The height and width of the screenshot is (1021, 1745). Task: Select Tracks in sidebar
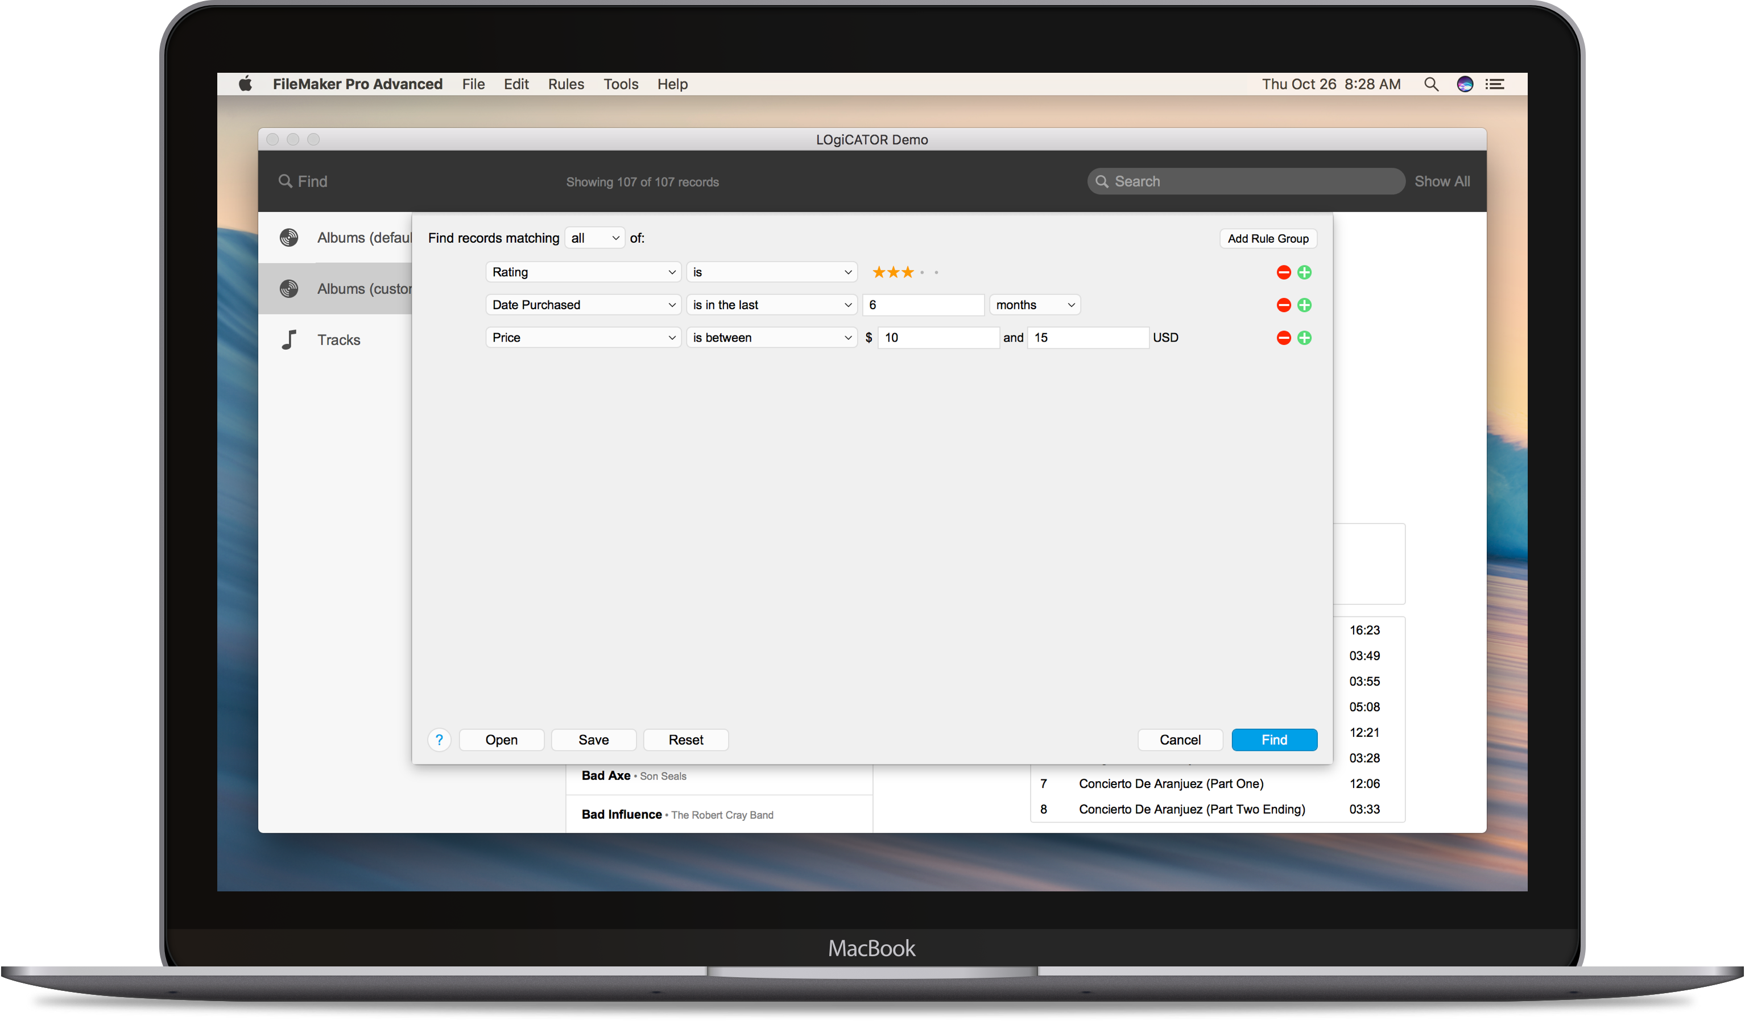tap(335, 339)
